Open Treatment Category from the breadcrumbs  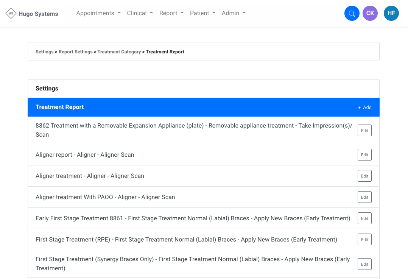119,51
